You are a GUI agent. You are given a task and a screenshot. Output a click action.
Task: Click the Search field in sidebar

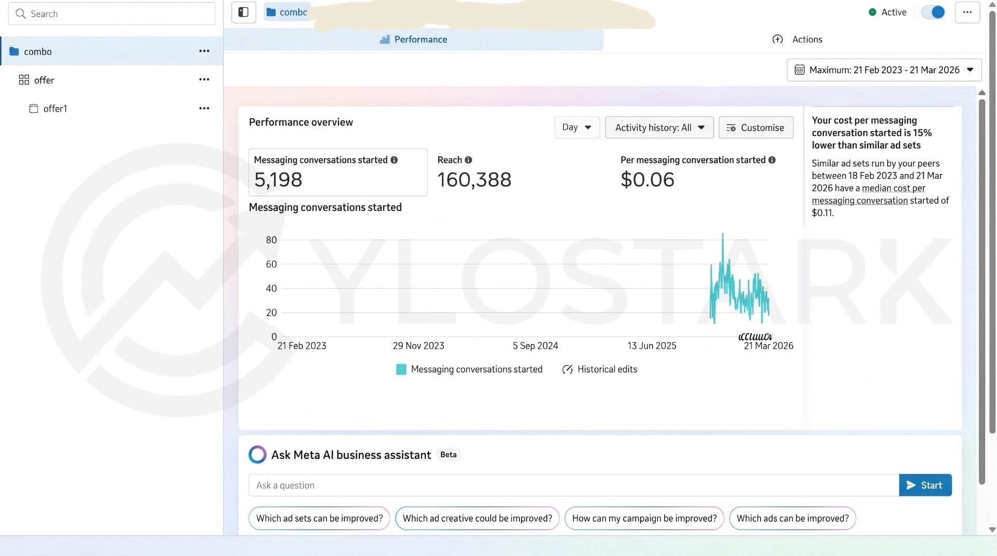[112, 13]
